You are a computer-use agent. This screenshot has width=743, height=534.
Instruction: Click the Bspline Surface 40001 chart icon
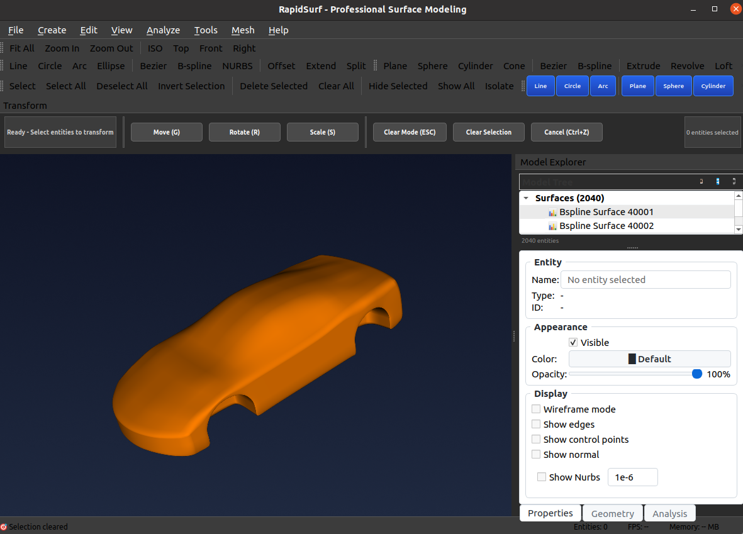552,212
